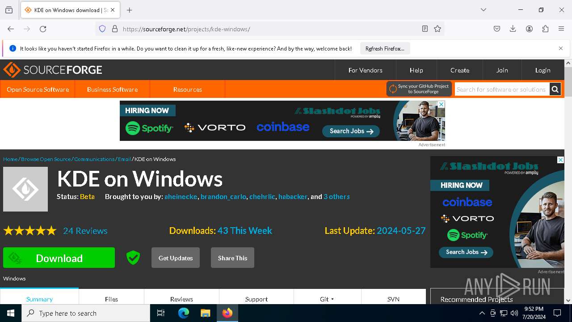Open the Firefox hamburger menu
Image resolution: width=572 pixels, height=322 pixels.
coord(561,29)
